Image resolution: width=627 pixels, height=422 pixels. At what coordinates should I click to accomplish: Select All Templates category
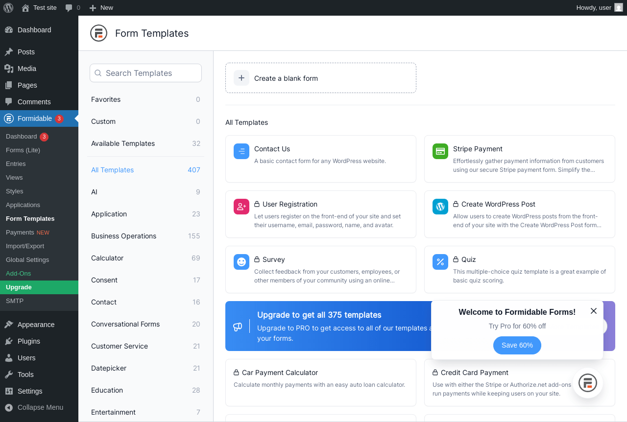(x=145, y=170)
